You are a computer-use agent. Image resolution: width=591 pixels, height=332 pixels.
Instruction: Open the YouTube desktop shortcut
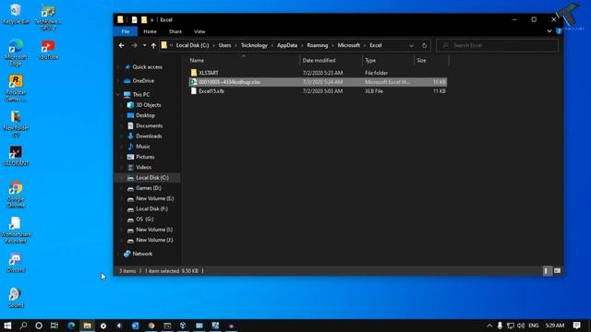click(48, 50)
